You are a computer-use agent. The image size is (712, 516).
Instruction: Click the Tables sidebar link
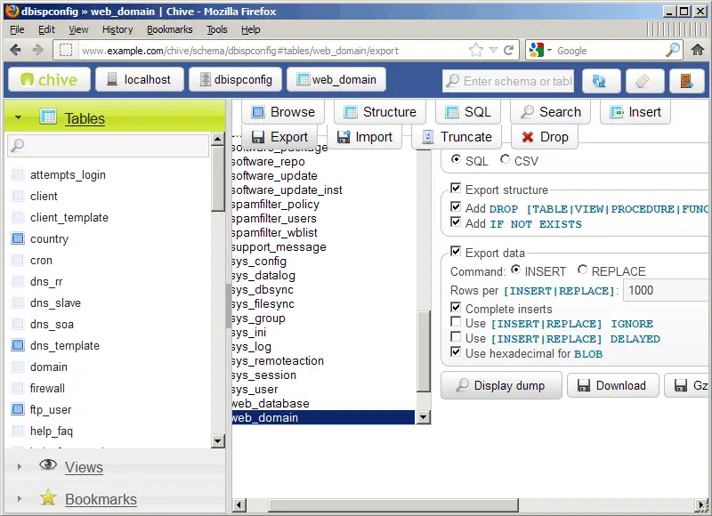click(85, 118)
